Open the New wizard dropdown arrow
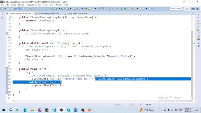The image size is (201, 113). click(5, 9)
